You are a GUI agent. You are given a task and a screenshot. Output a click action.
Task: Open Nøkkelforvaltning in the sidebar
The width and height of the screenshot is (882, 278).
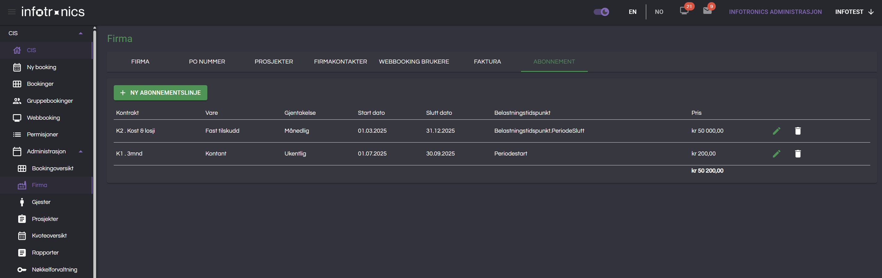click(x=54, y=269)
